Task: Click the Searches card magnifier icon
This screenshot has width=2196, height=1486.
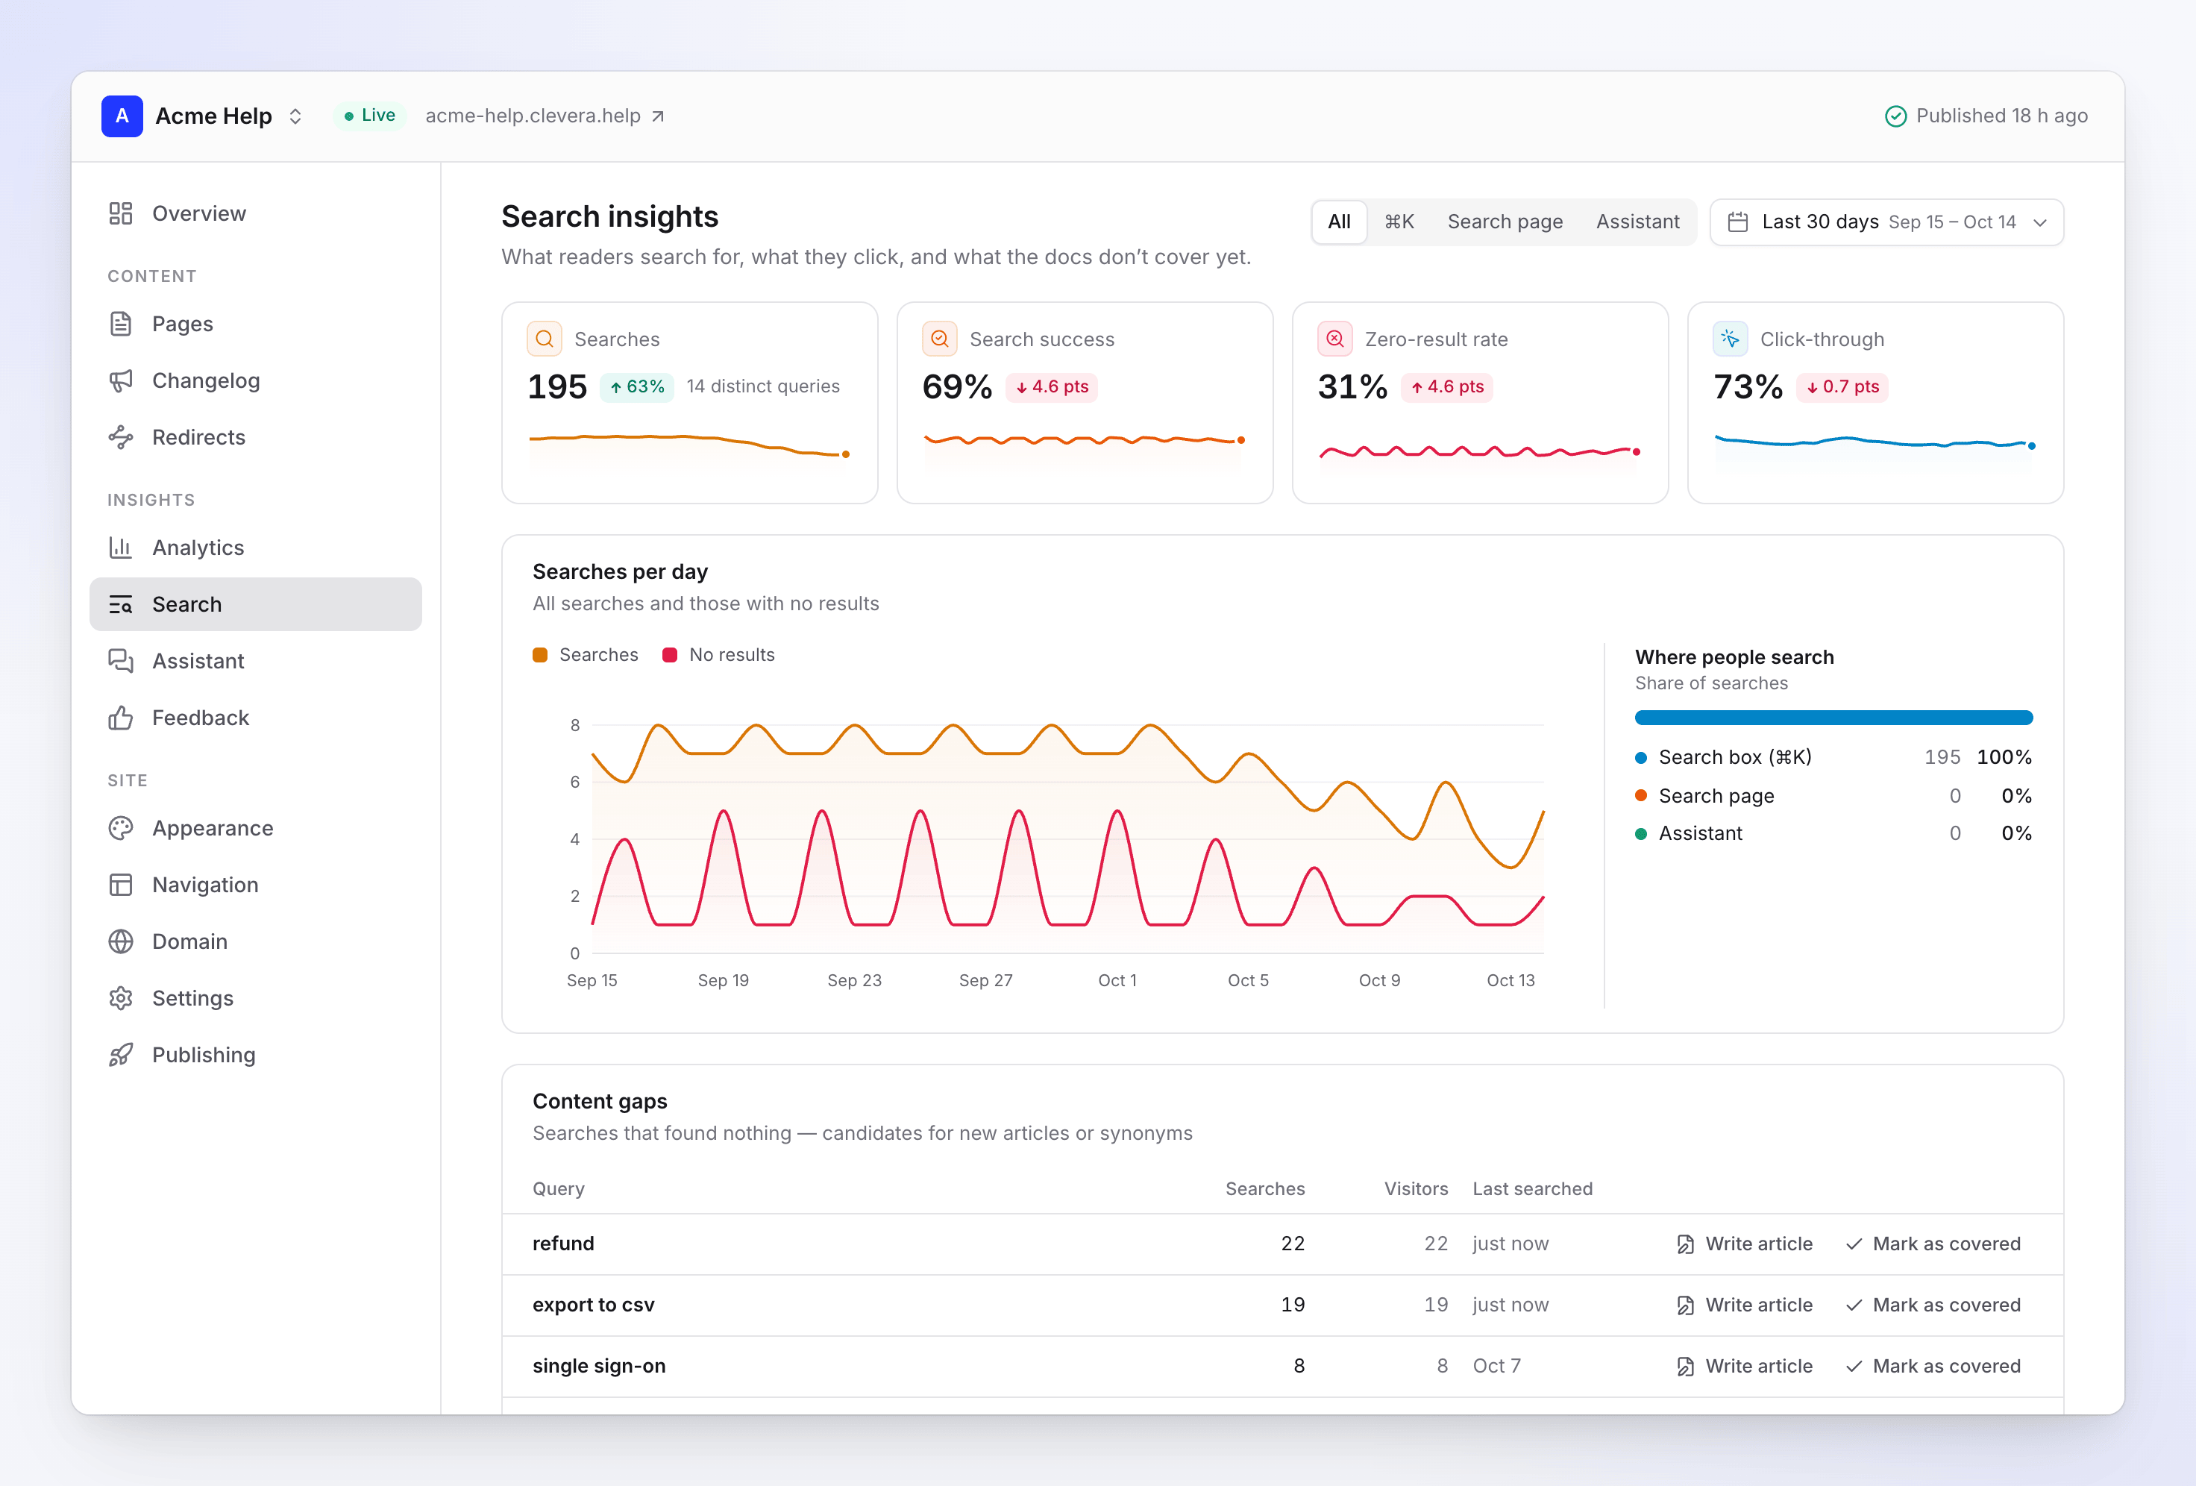Action: pos(545,339)
